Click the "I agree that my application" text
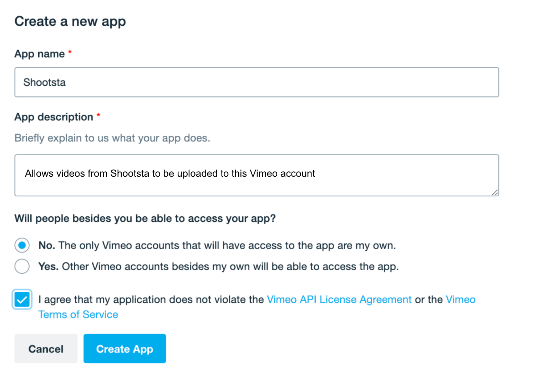533x377 pixels. pos(151,300)
